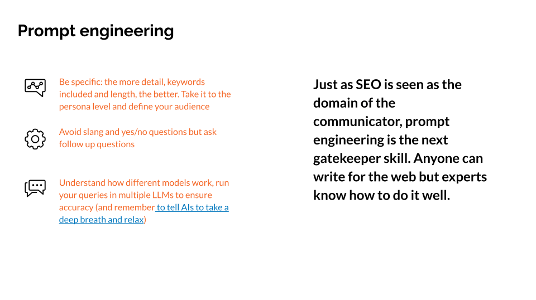This screenshot has width=536, height=300.
Task: Click 'write for the web but experts' line
Action: click(400, 177)
